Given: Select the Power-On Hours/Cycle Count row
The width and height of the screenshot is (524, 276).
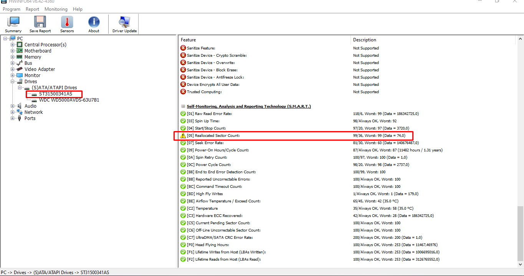Looking at the screenshot, I should point(347,150).
